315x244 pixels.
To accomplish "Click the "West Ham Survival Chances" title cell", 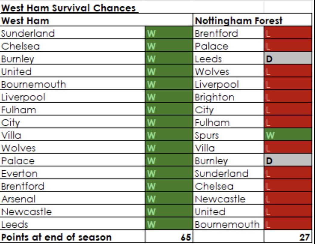I will point(69,8).
